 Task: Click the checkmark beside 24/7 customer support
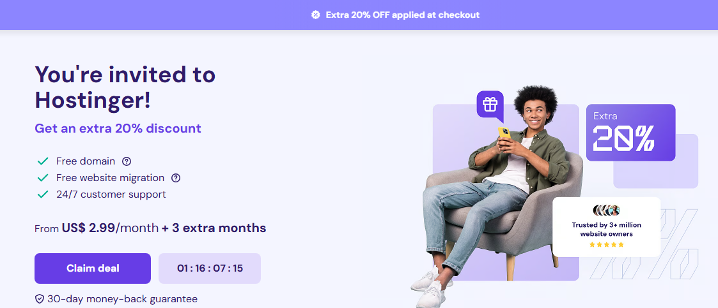click(x=43, y=194)
